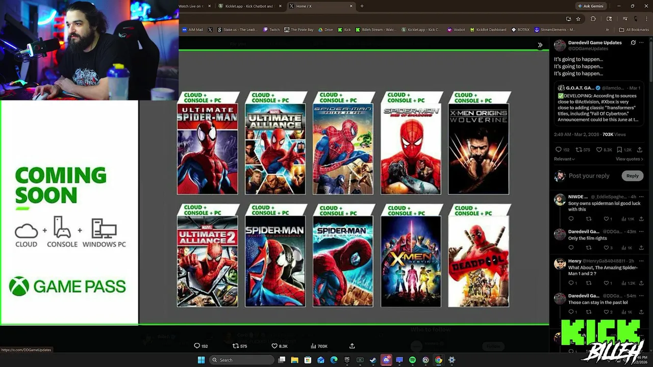Like the post via heart icon showing 8.3K below image
This screenshot has height=367, width=653.
(x=274, y=346)
